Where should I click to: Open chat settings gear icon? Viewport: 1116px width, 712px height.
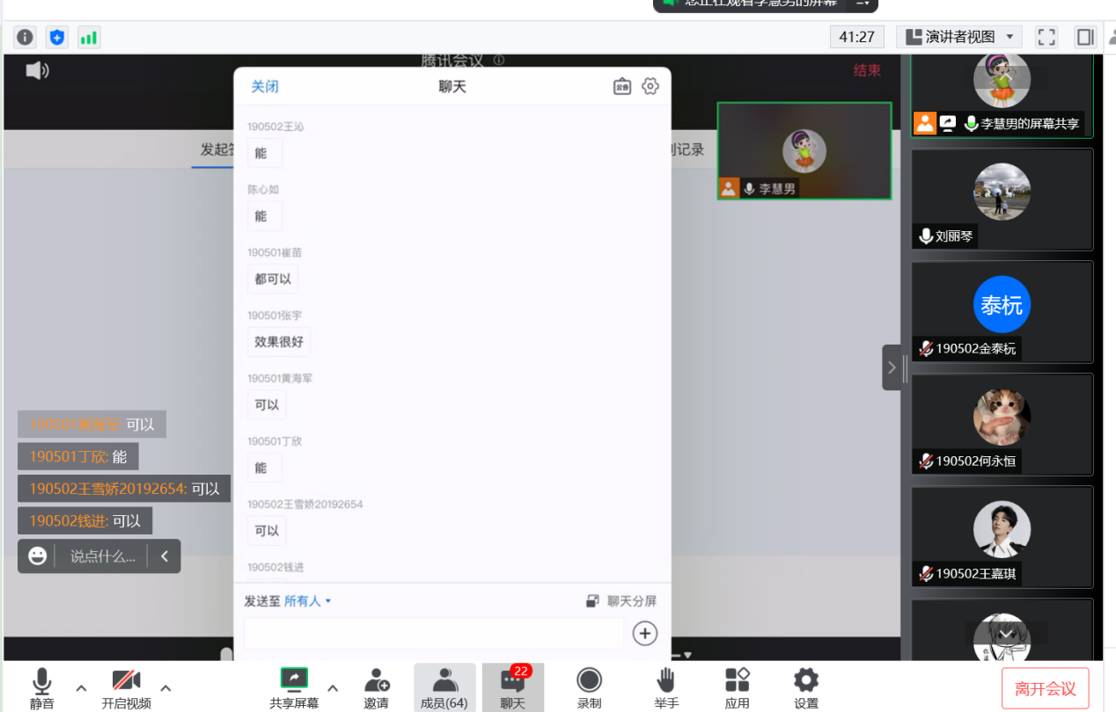650,86
